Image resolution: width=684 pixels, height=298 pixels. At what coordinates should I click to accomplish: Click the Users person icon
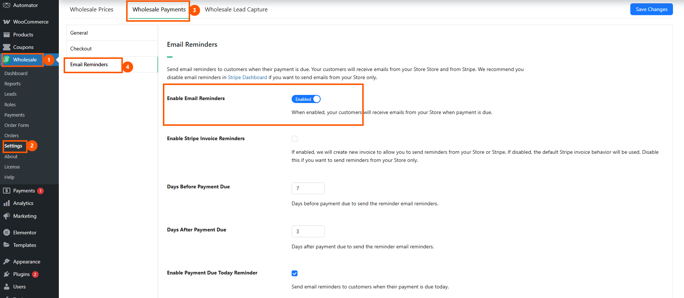(7, 287)
